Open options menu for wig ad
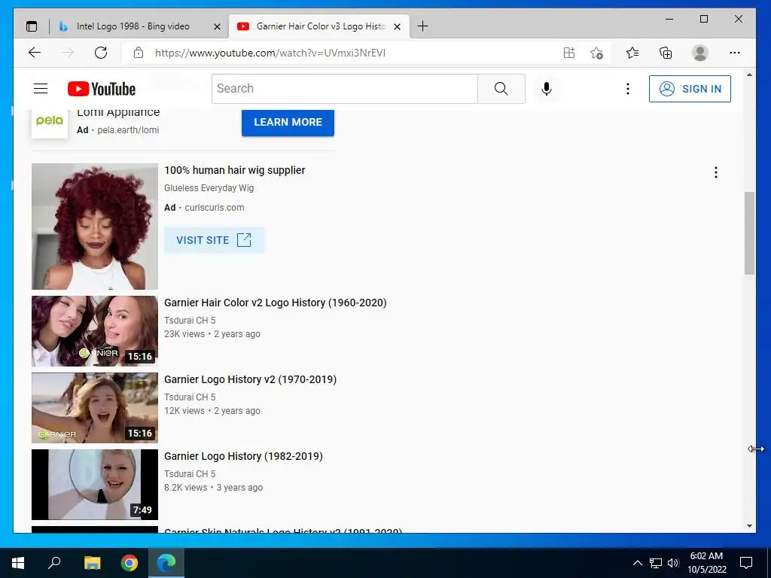Screen dimensions: 771x578 pos(716,172)
